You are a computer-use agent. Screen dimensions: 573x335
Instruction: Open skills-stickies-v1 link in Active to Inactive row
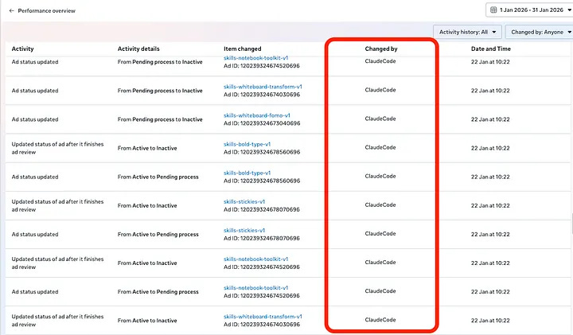(x=244, y=201)
